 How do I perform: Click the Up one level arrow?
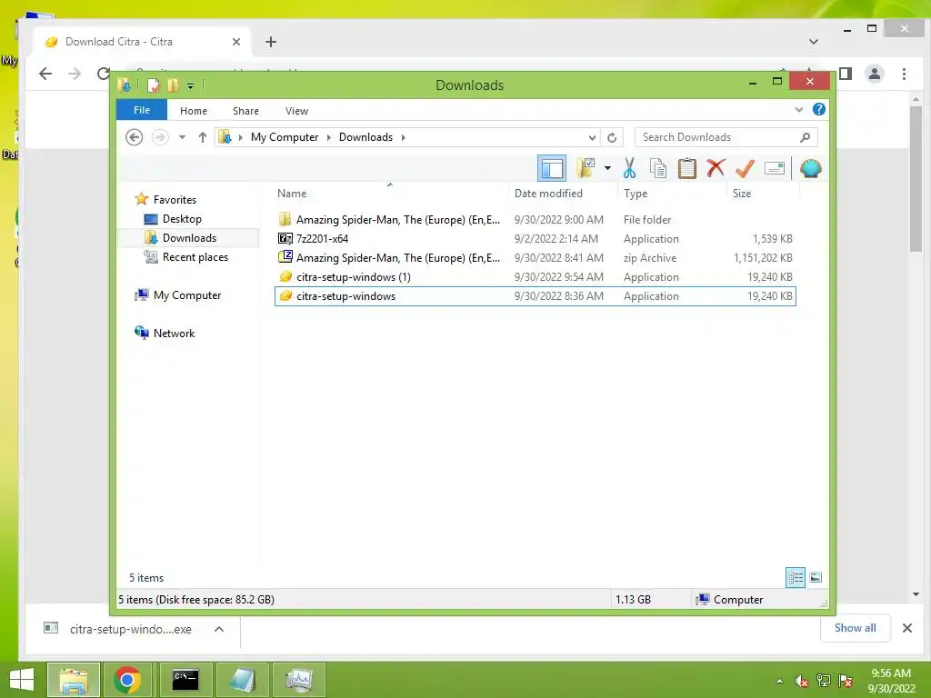click(x=203, y=137)
